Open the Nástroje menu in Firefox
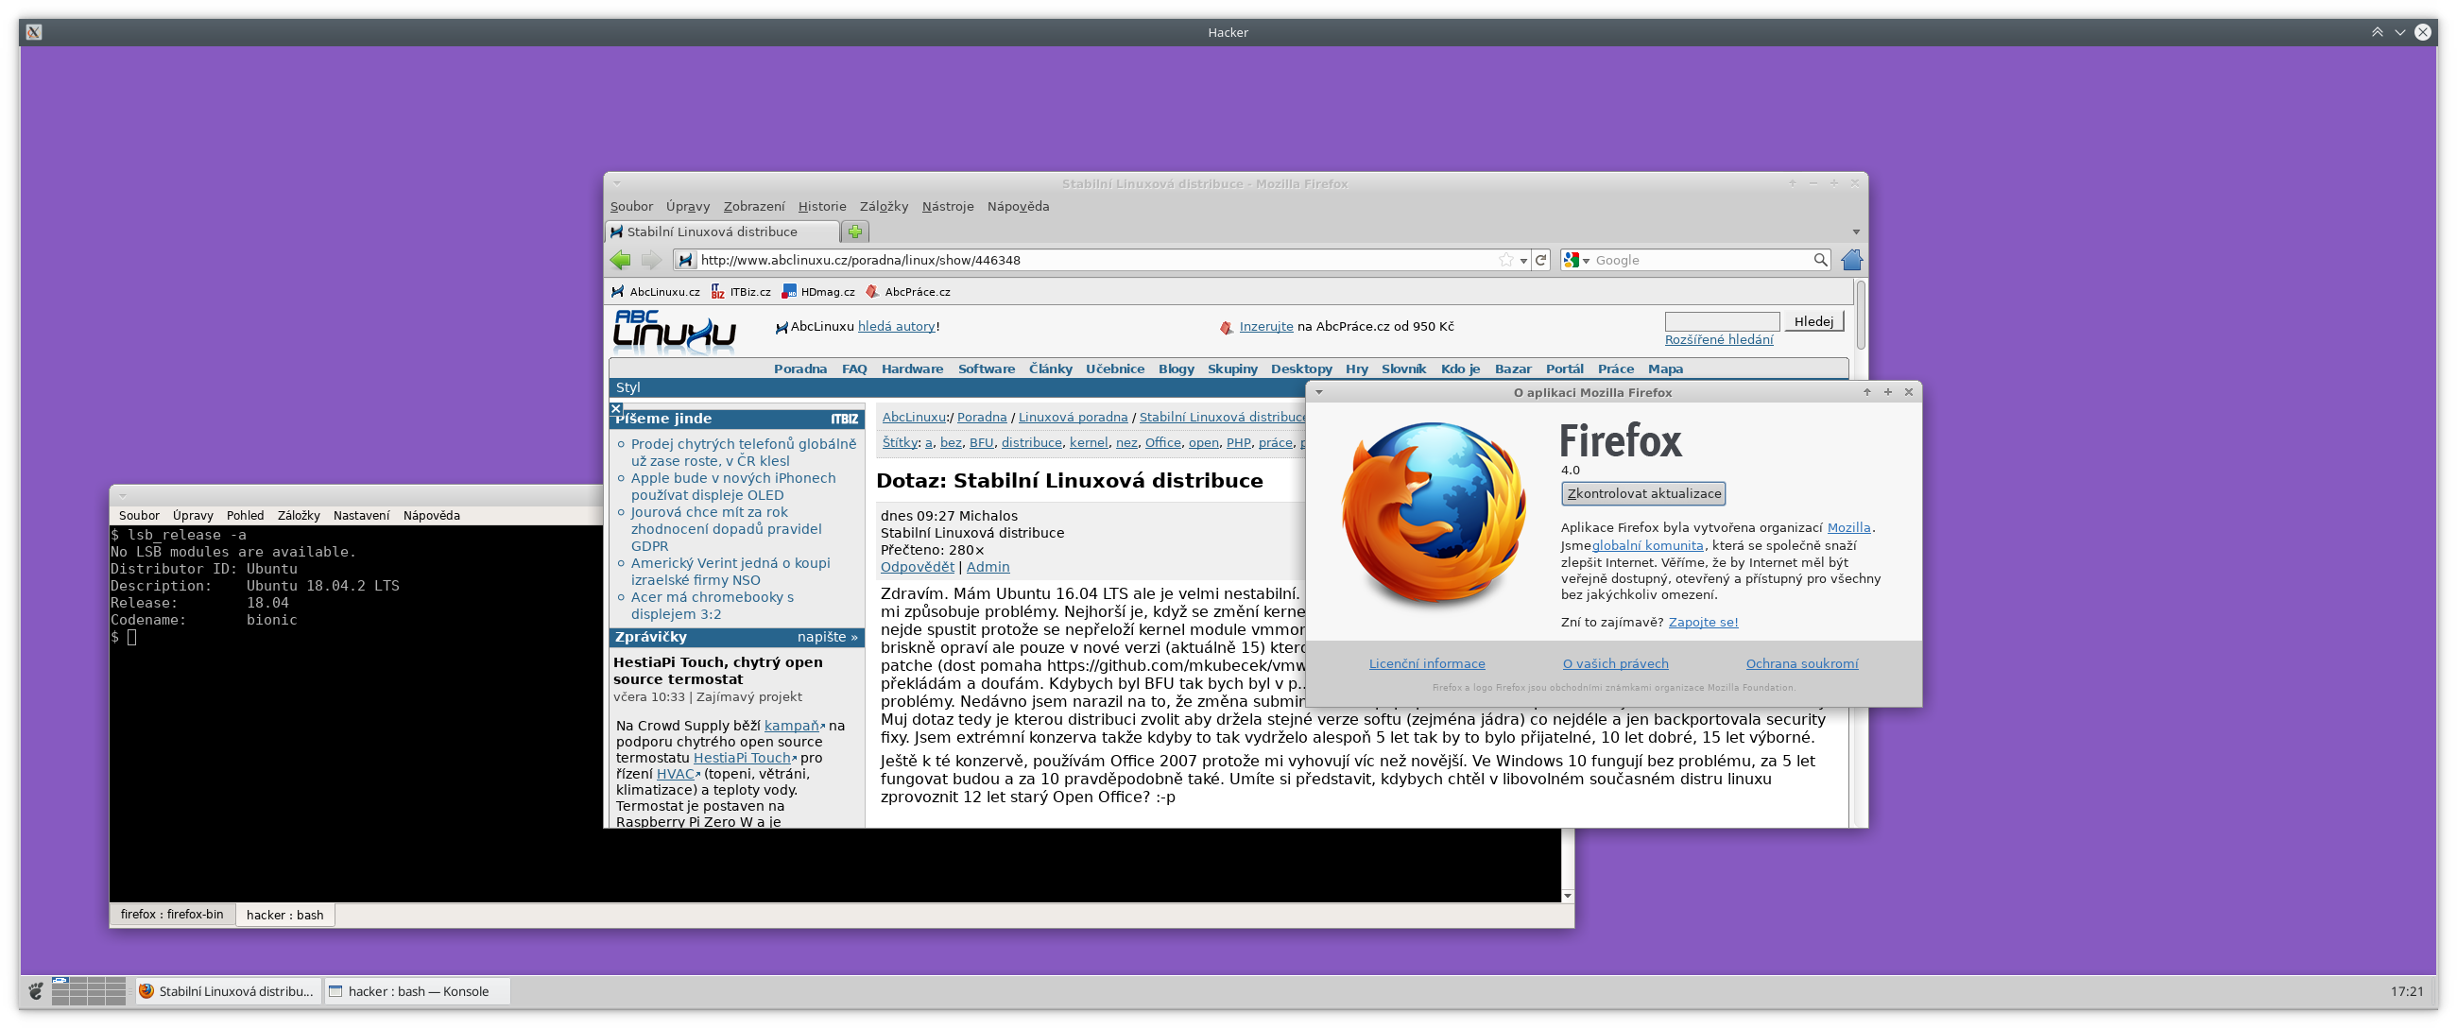Screen dimensions: 2457x1029 (947, 206)
